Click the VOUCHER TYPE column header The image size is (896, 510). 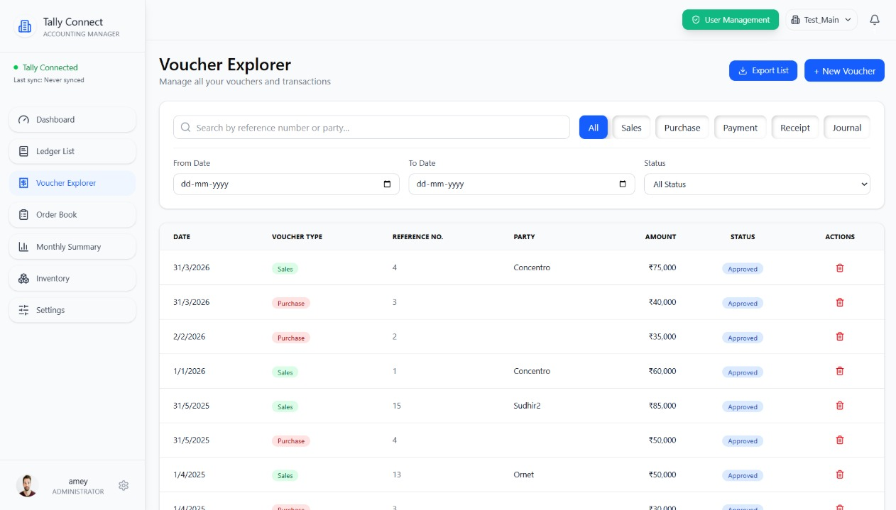tap(297, 237)
